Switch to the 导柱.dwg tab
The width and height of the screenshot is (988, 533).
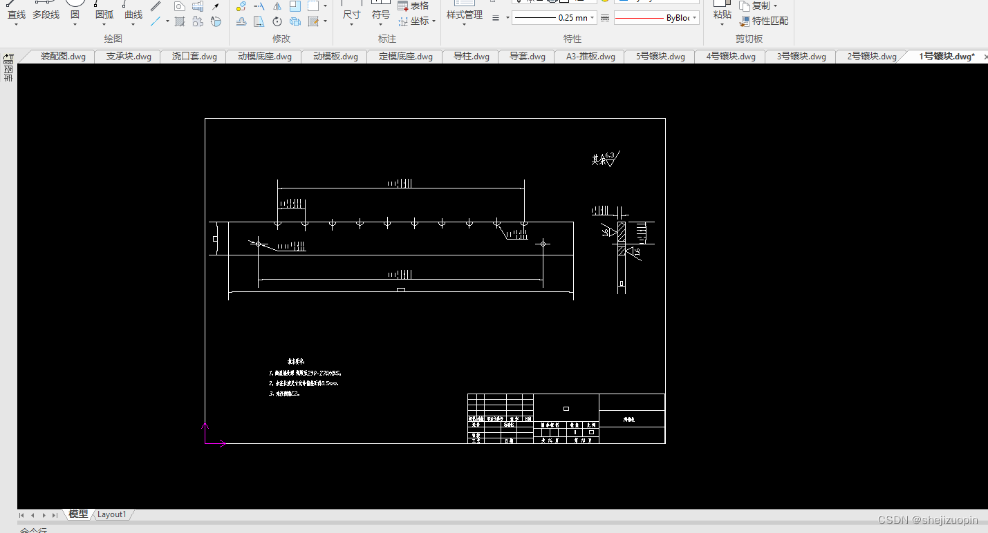472,57
